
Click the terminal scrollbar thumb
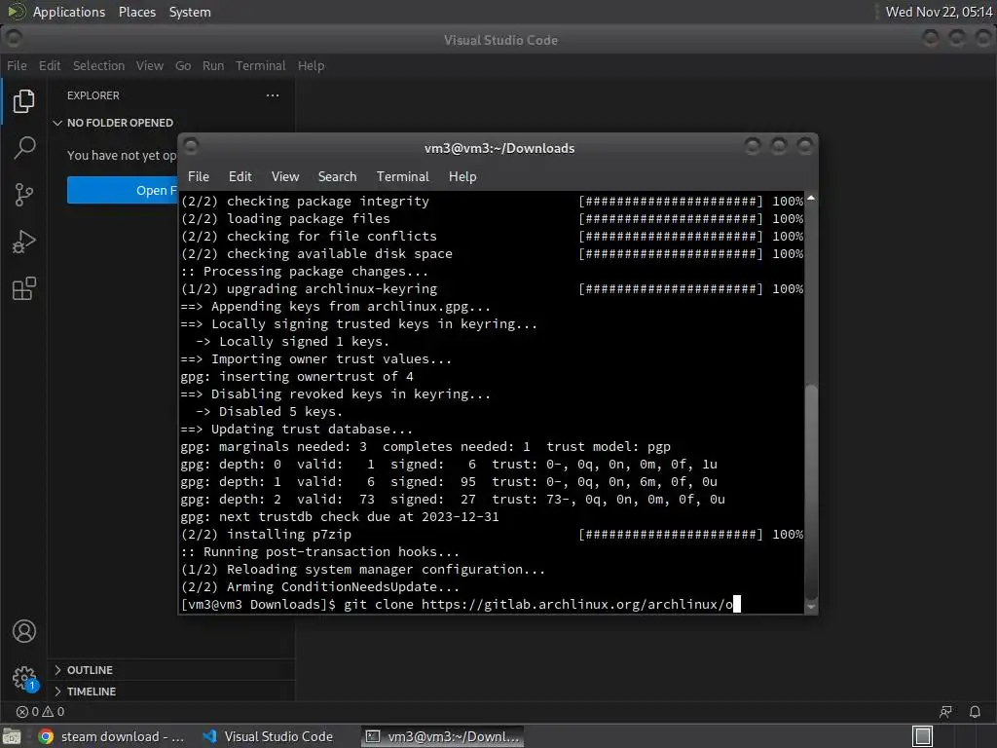click(811, 491)
